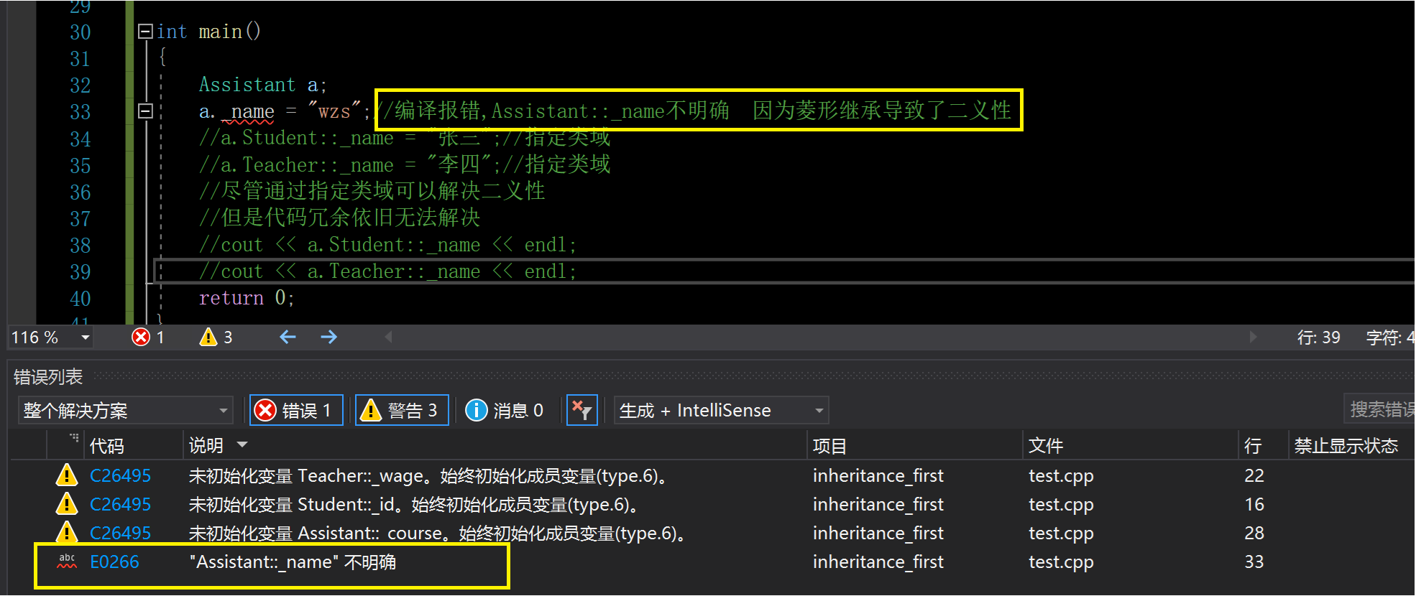Click the 错误列表 panel title
1416x596 pixels.
coord(48,377)
